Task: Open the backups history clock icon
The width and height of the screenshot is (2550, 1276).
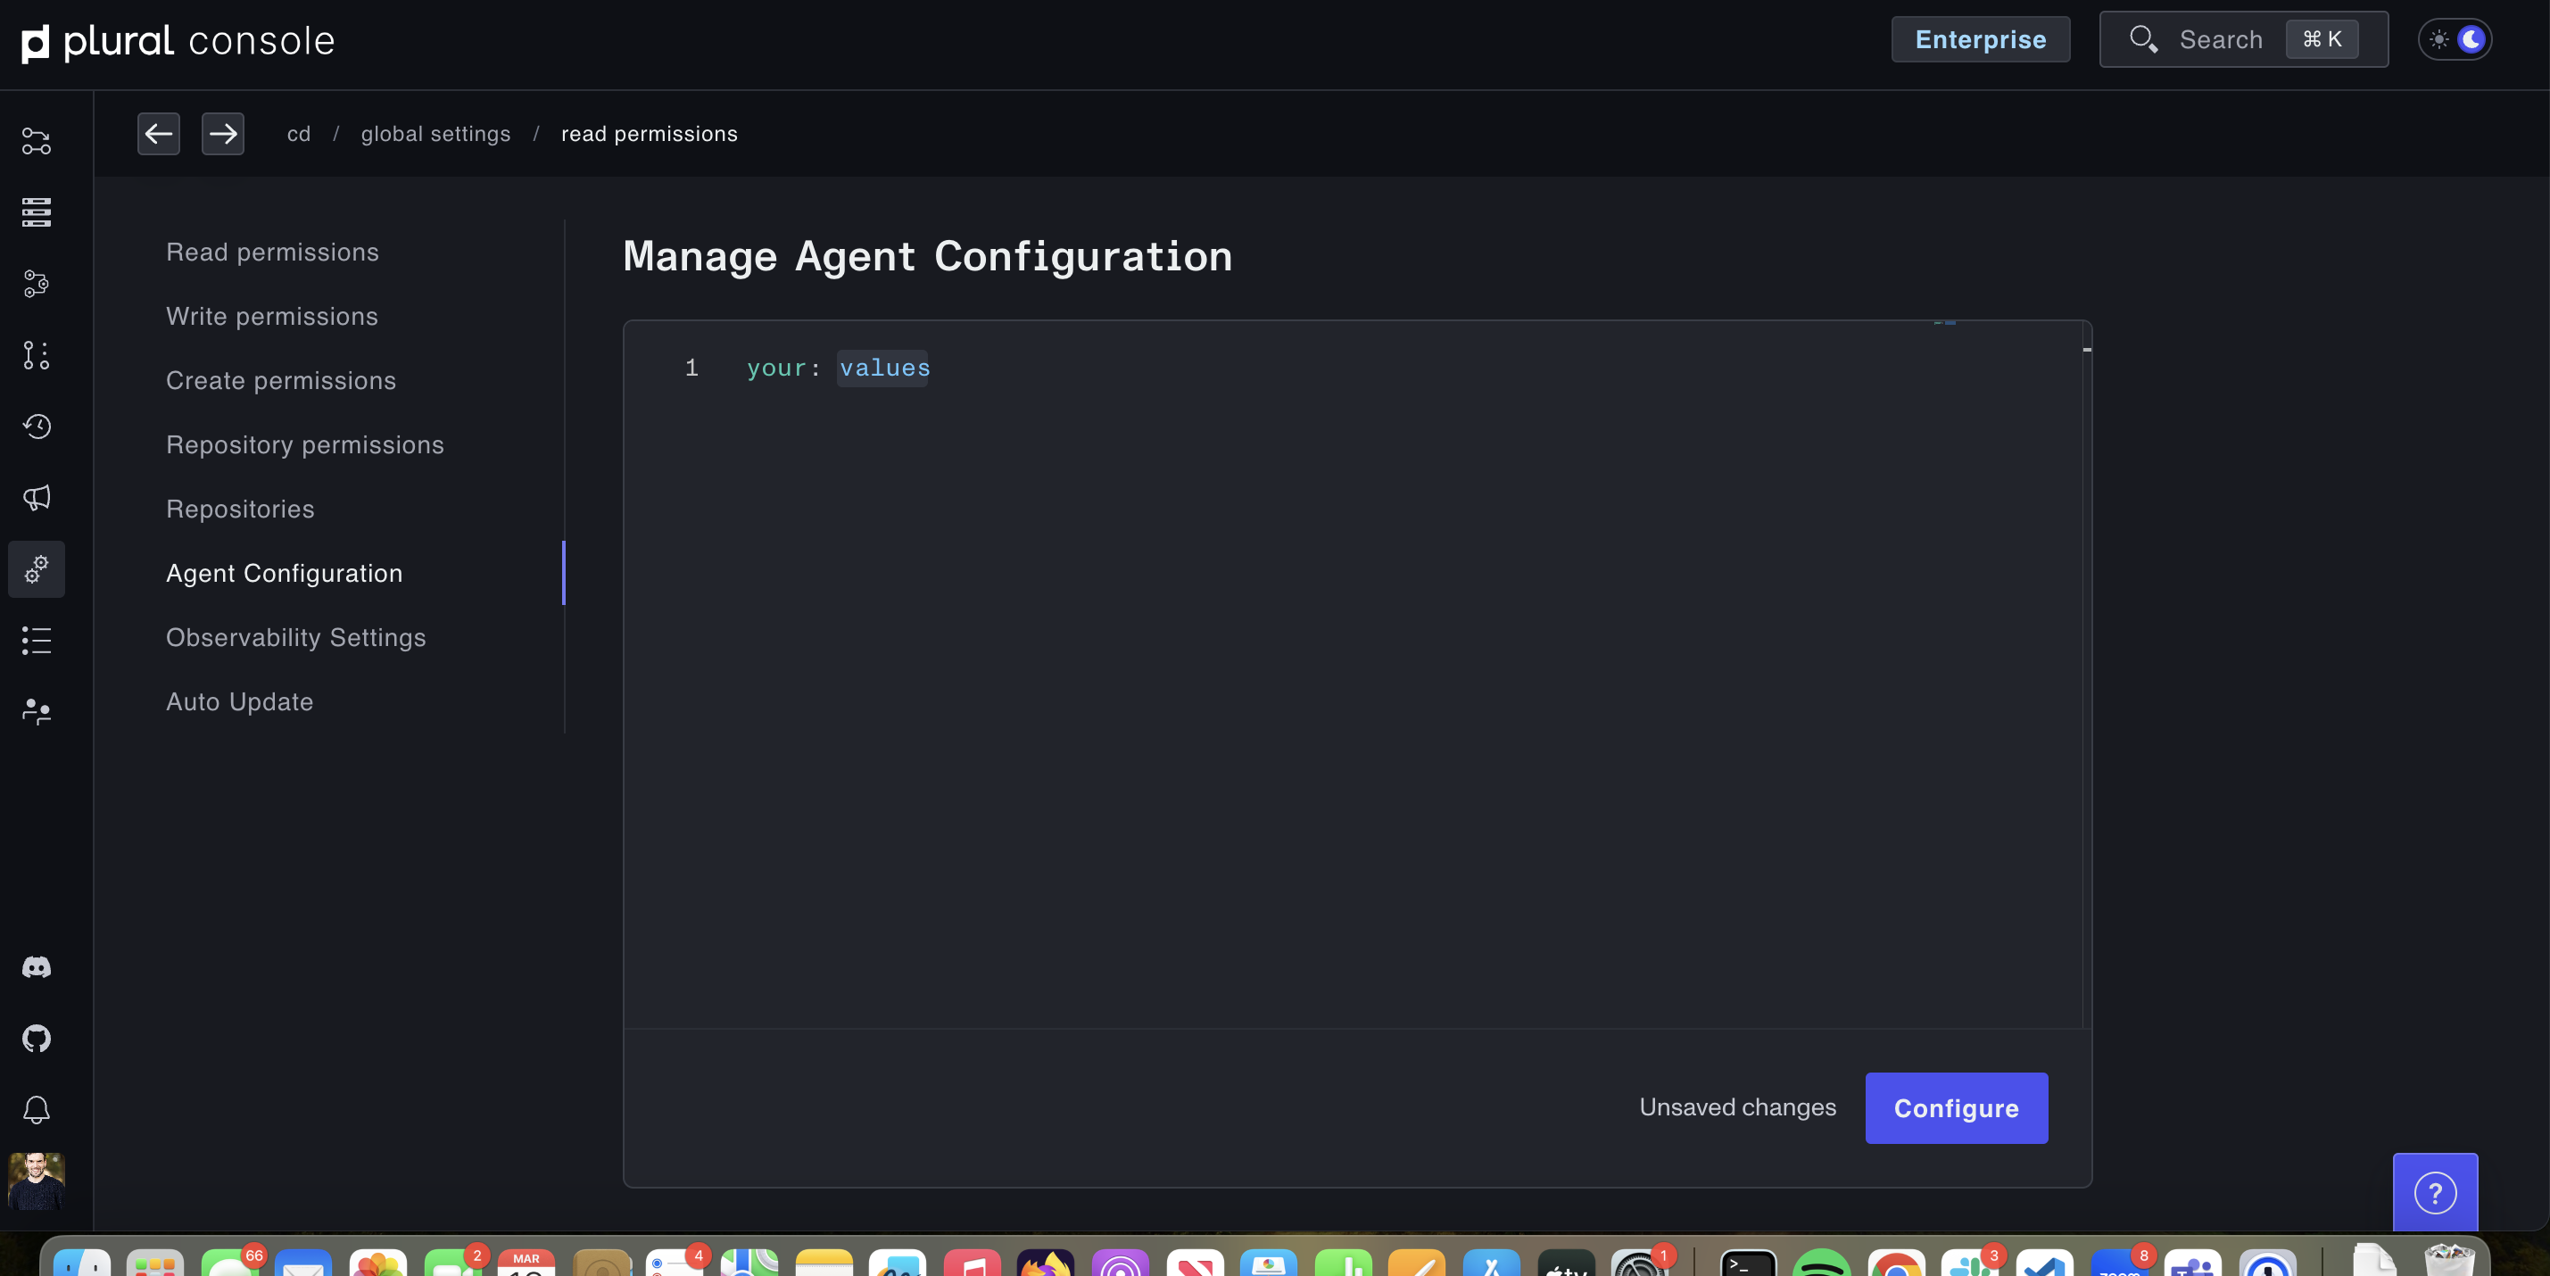Action: (37, 426)
